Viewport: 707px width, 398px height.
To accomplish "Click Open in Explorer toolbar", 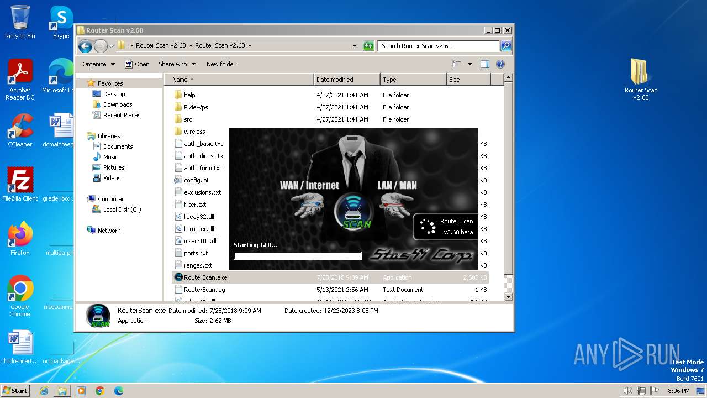I will [137, 64].
